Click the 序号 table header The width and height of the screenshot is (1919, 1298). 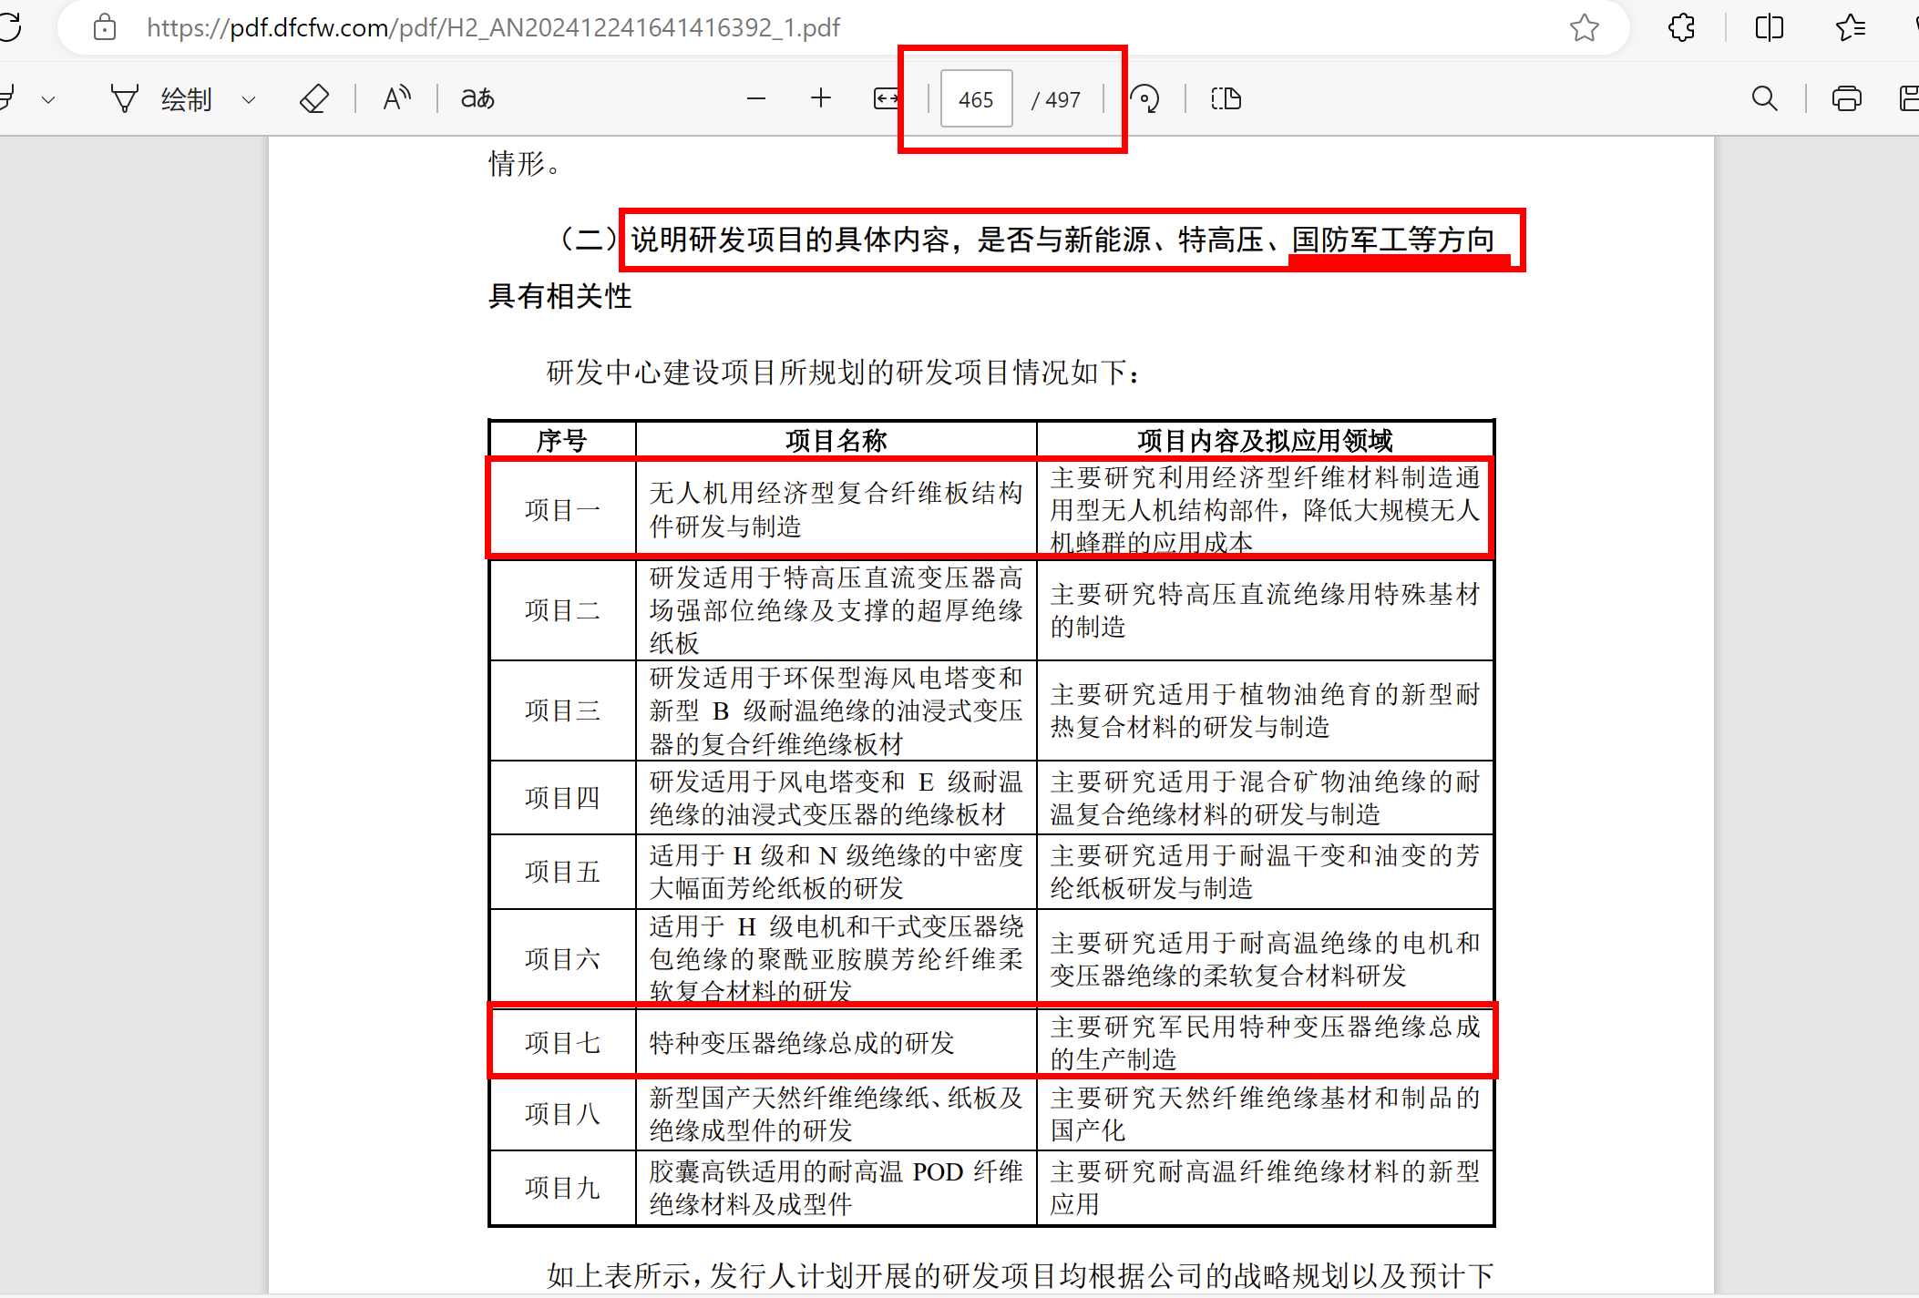click(x=562, y=440)
